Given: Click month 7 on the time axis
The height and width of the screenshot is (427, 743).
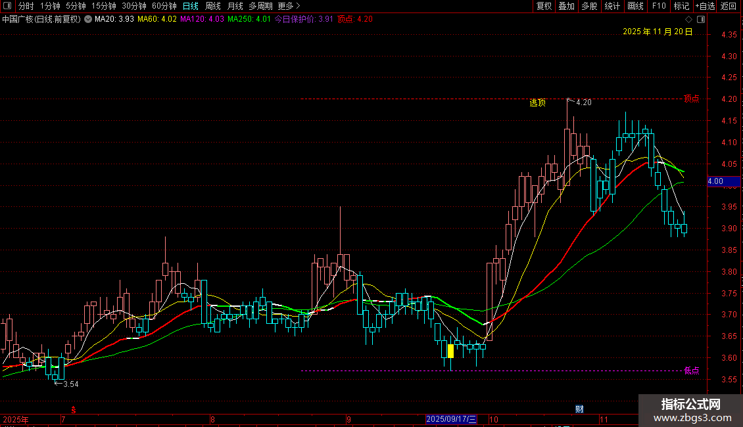Looking at the screenshot, I should [63, 419].
